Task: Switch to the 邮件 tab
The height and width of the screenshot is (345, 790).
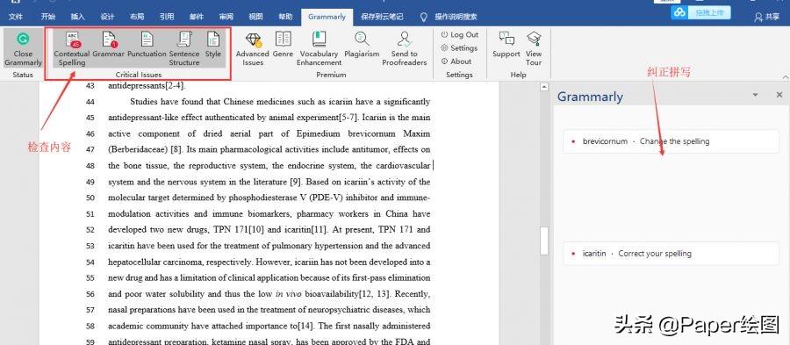Action: 197,17
